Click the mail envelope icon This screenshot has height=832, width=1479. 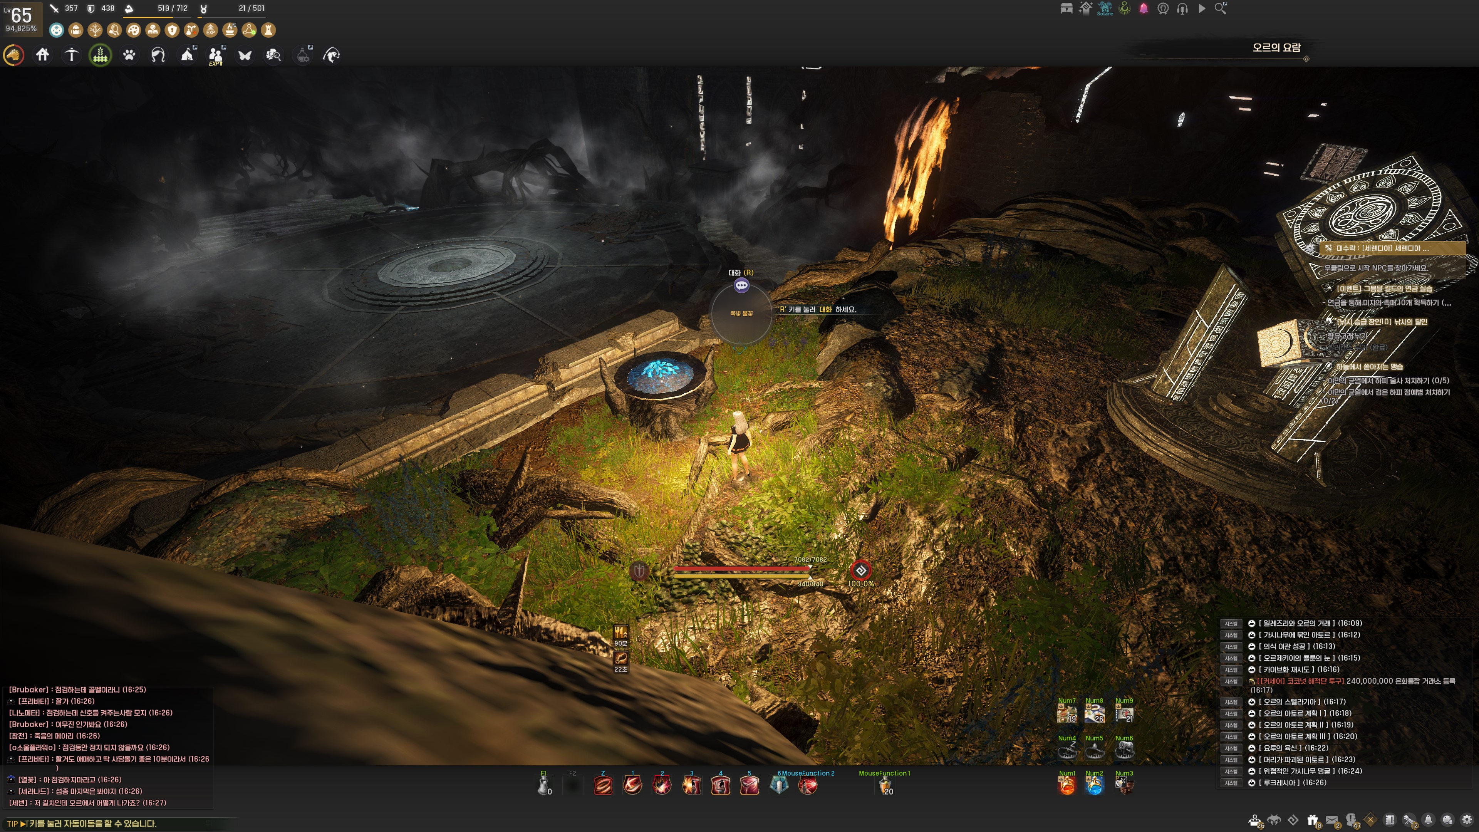click(1332, 820)
